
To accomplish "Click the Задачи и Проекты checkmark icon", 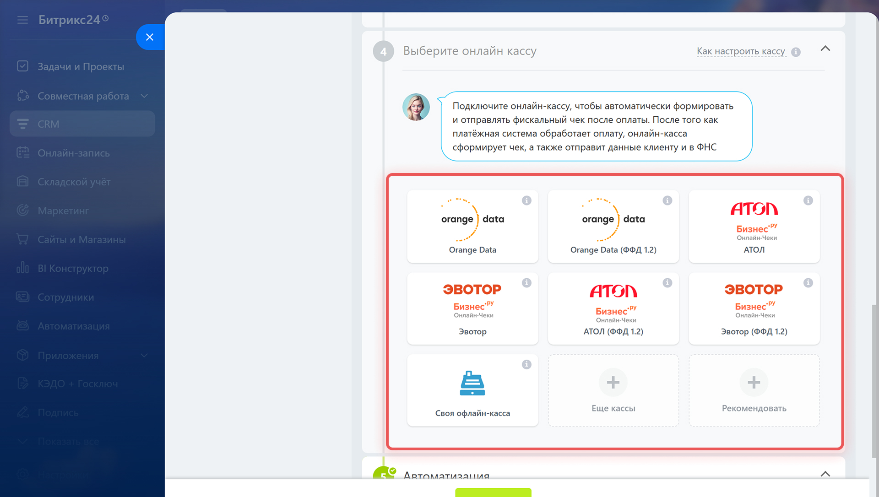I will point(22,66).
